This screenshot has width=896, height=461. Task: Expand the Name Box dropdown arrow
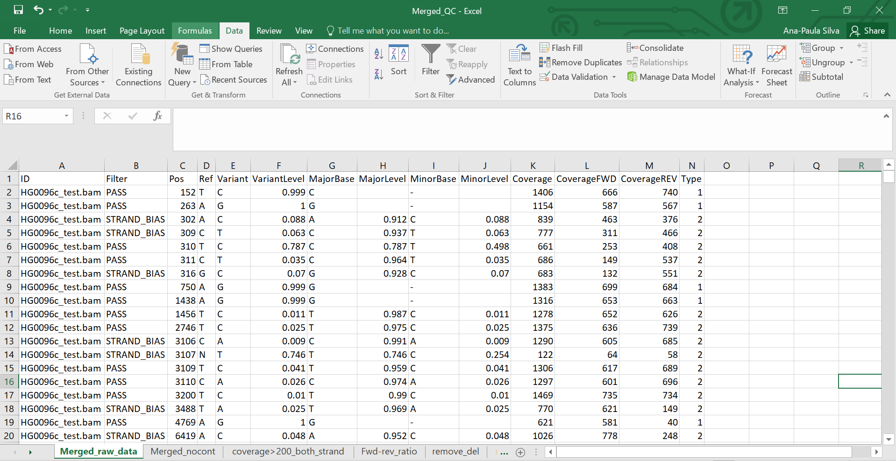click(x=66, y=116)
